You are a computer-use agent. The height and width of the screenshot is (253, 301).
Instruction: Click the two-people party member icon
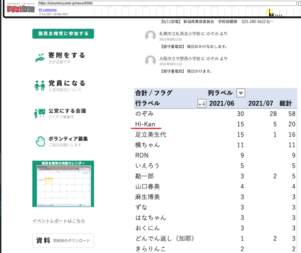point(40,86)
